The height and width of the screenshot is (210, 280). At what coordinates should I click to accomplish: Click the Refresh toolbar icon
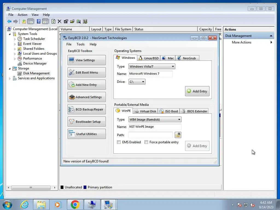point(53,21)
